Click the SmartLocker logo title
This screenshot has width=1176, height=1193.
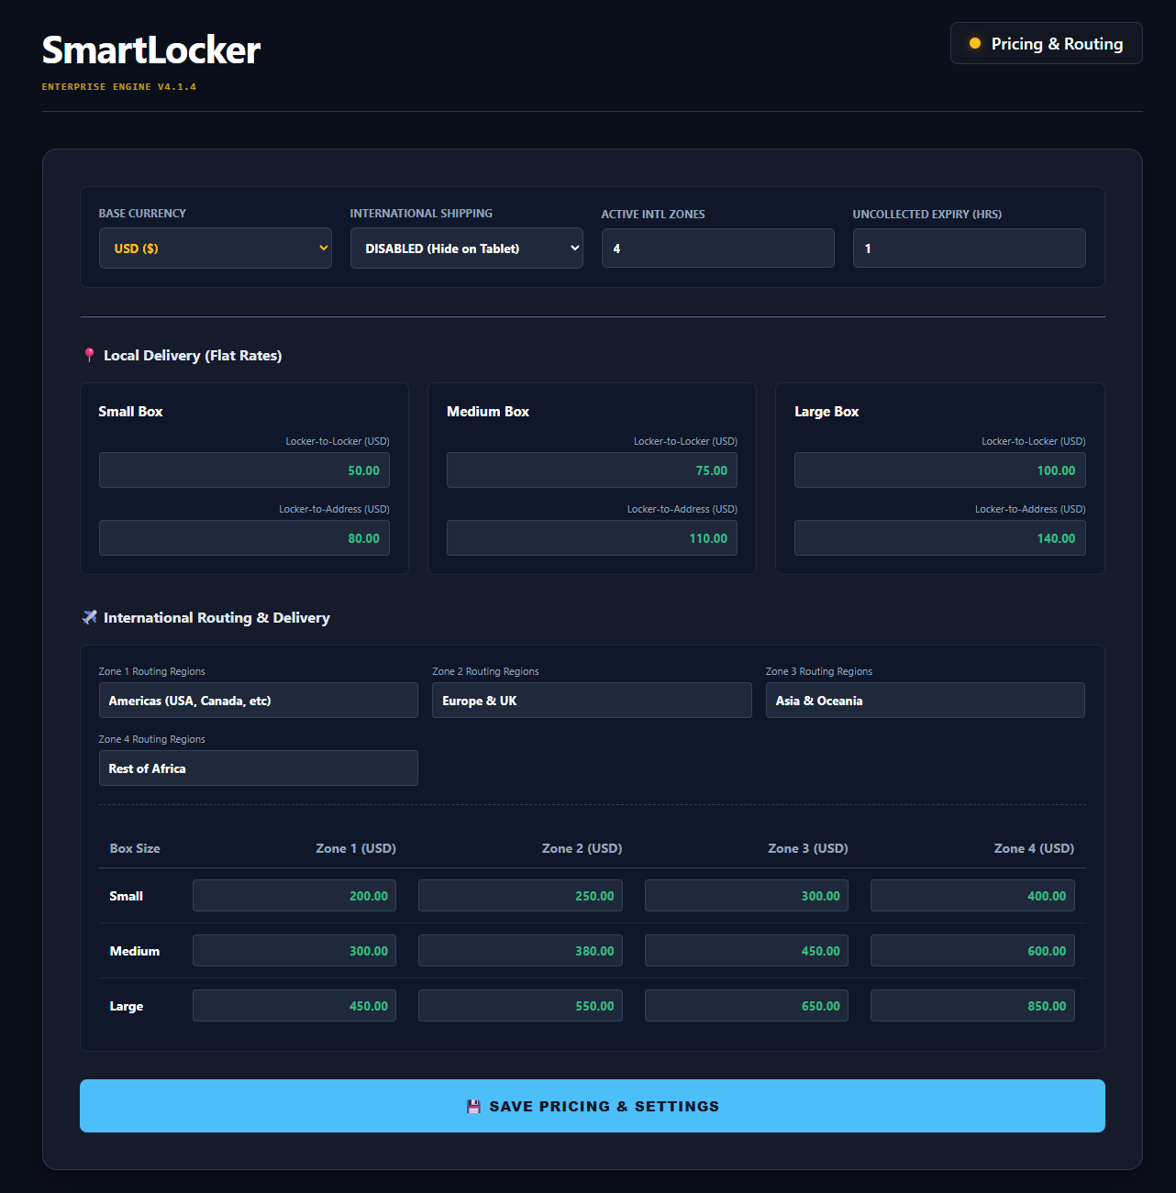point(151,50)
